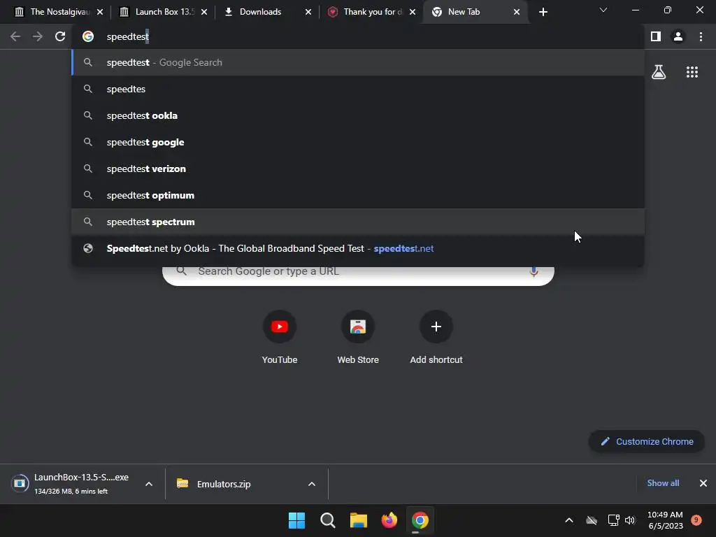Open the clock and date 10:49 AM
The width and height of the screenshot is (716, 537).
pyautogui.click(x=666, y=520)
